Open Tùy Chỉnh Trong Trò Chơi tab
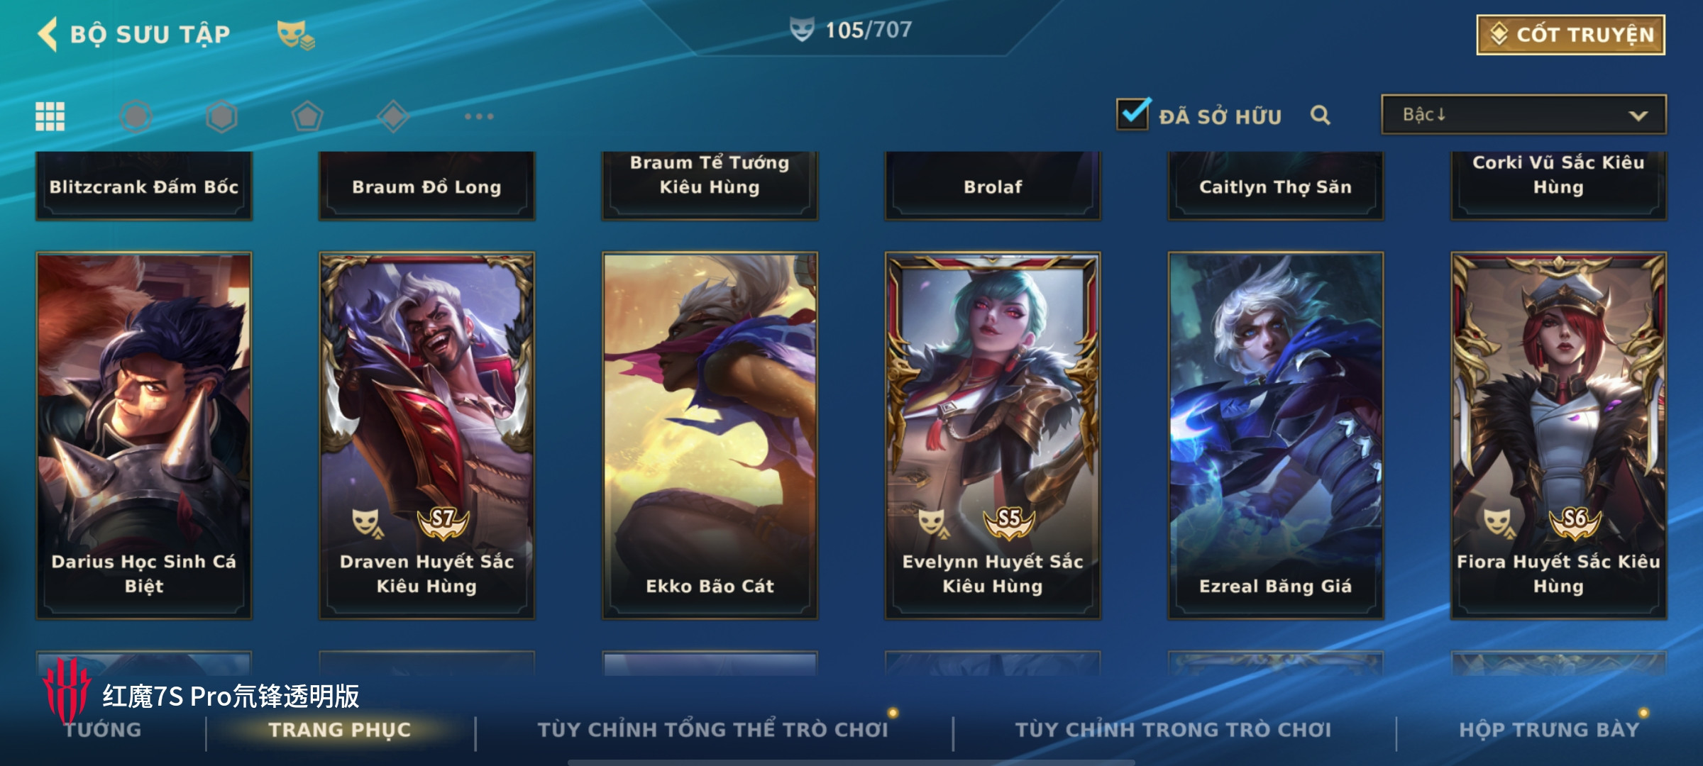This screenshot has width=1703, height=766. [x=1173, y=730]
